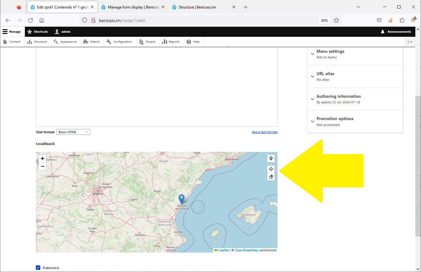The width and height of the screenshot is (421, 272).
Task: Open the 'About text formats' link
Action: 265,132
